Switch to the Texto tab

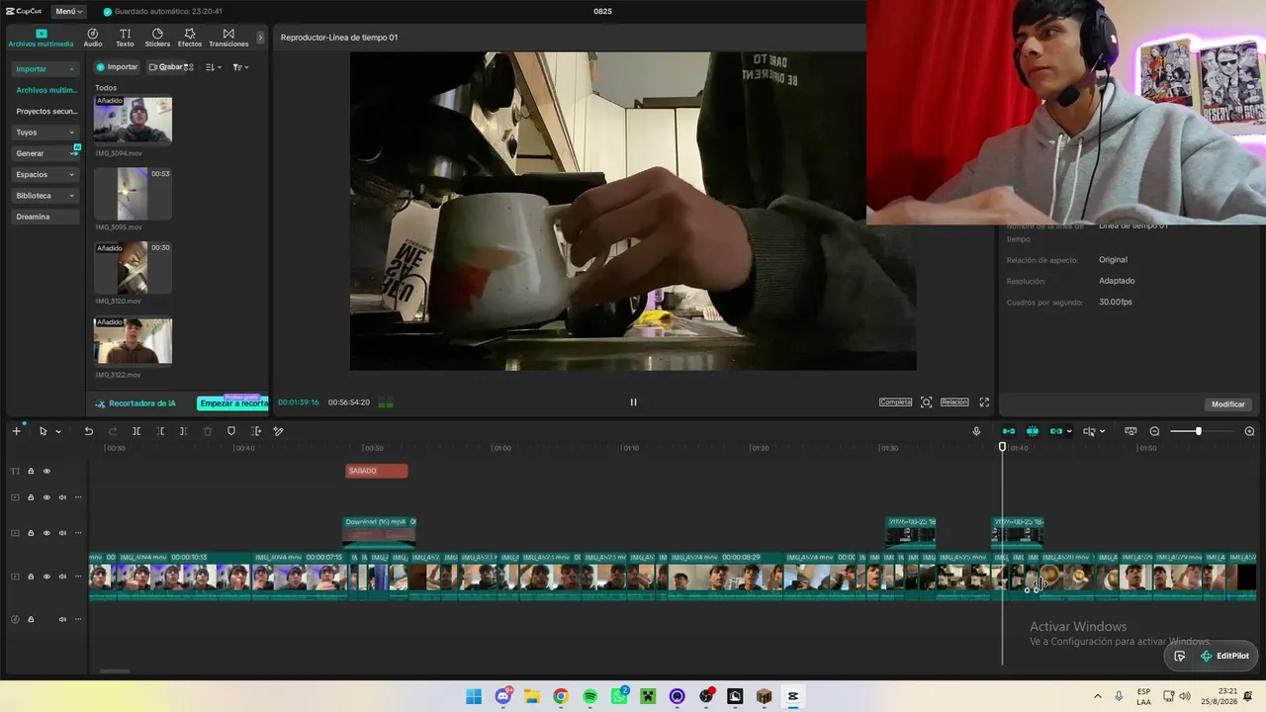click(x=125, y=38)
